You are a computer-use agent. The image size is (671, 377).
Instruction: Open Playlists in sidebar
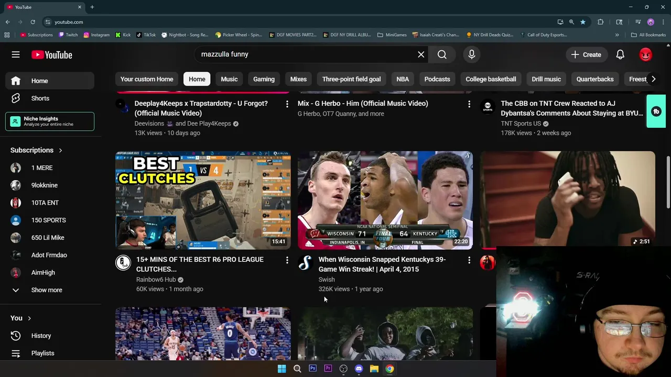[50, 353]
